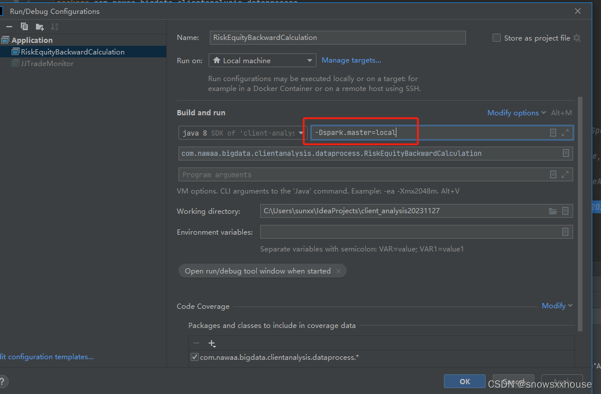Browse for a working directory
The image size is (601, 394).
(x=553, y=211)
